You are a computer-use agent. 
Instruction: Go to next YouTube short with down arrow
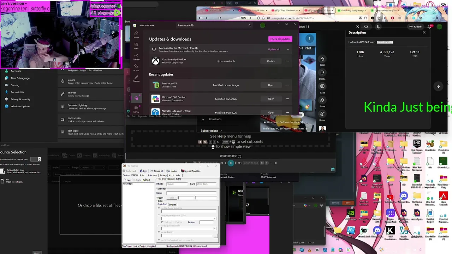(x=438, y=86)
